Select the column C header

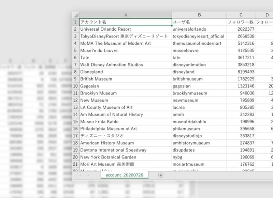(241, 15)
